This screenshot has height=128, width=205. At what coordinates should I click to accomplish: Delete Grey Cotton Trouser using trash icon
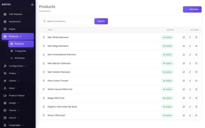[196, 81]
